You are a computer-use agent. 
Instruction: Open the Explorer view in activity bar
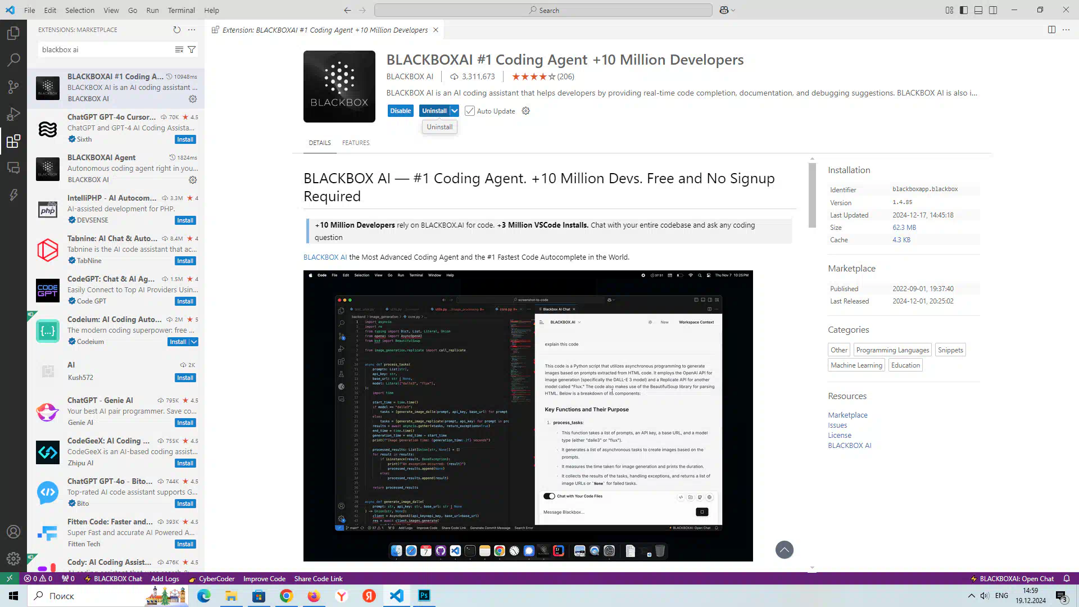click(x=13, y=34)
